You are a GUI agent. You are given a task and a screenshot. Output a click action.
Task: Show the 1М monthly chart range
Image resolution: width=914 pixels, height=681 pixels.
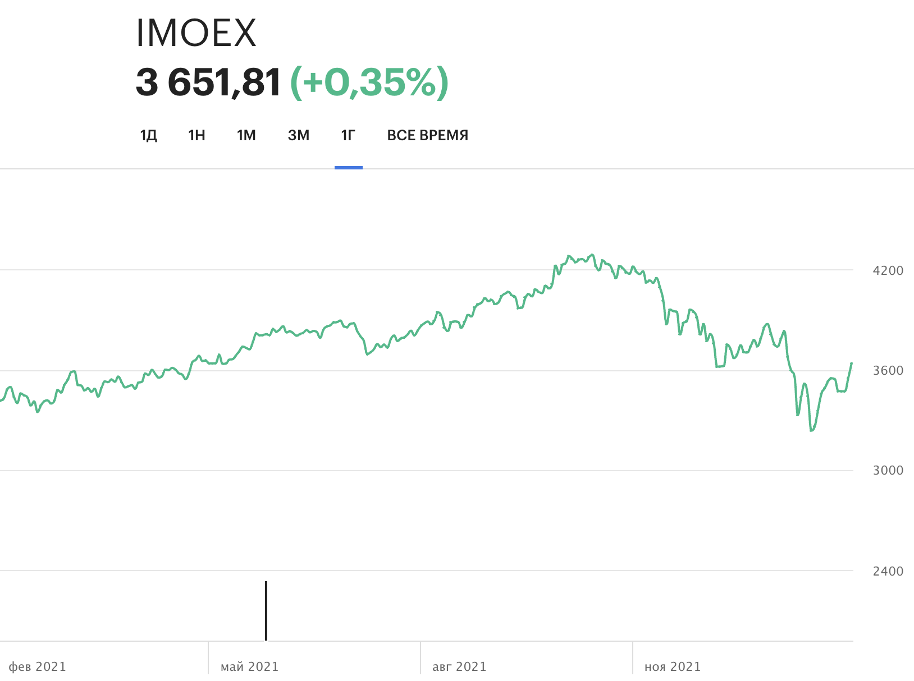(246, 135)
